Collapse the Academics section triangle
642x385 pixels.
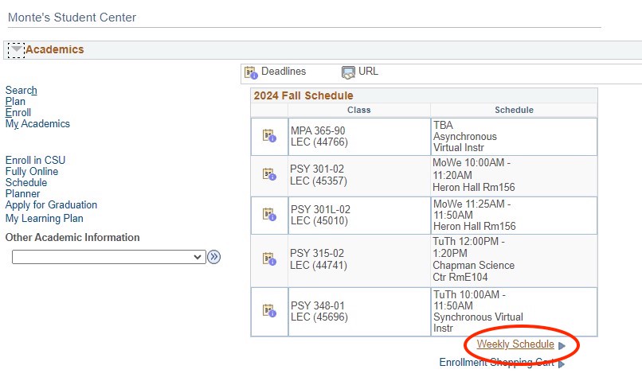(x=16, y=49)
